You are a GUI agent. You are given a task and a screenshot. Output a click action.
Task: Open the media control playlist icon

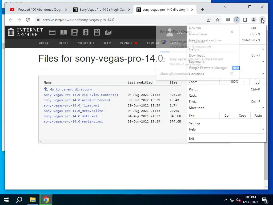tap(228, 20)
